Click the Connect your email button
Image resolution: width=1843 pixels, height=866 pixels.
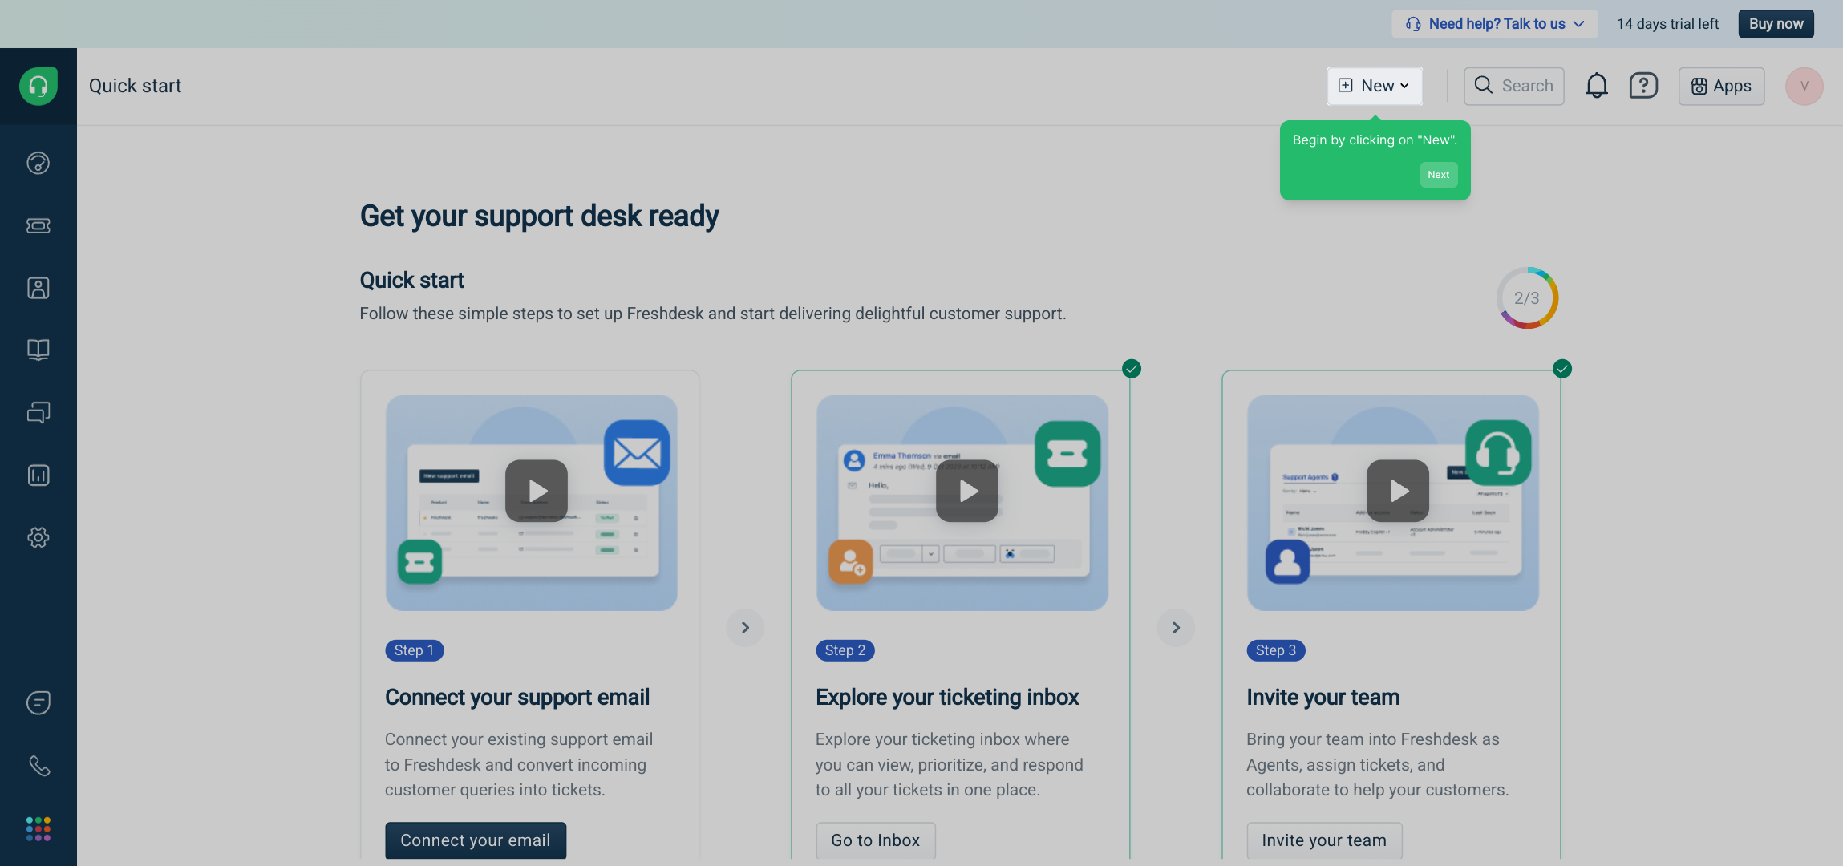pyautogui.click(x=475, y=840)
